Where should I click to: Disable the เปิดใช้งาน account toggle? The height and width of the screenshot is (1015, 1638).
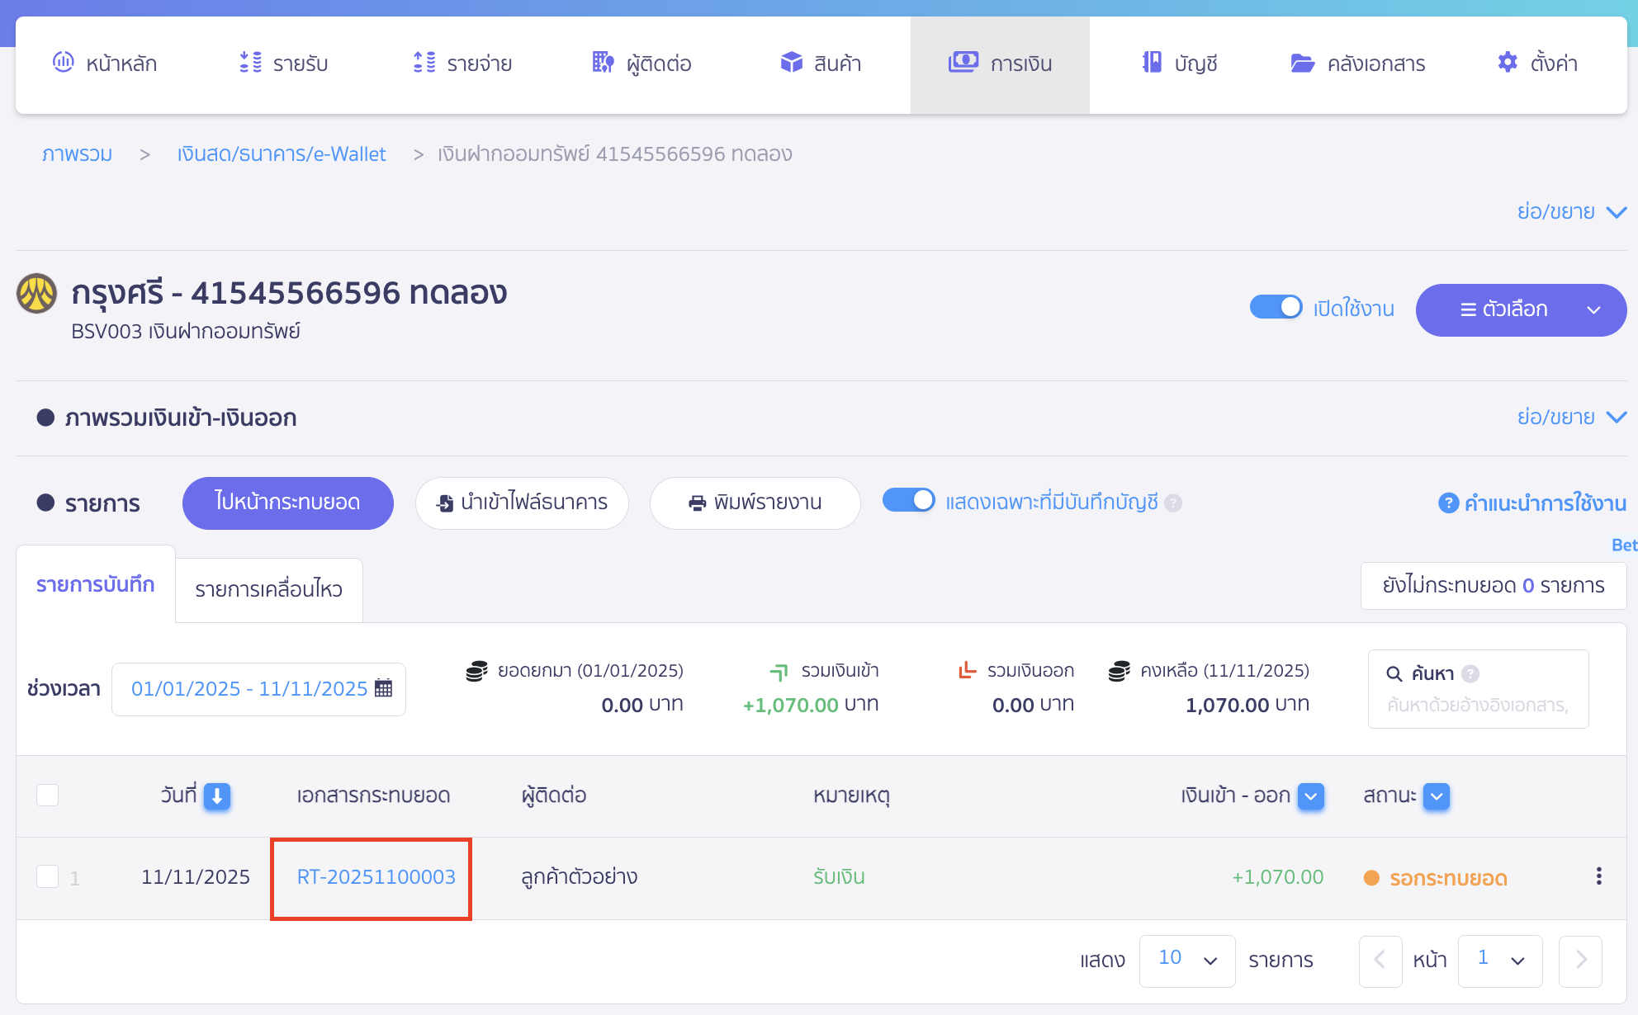click(x=1276, y=306)
